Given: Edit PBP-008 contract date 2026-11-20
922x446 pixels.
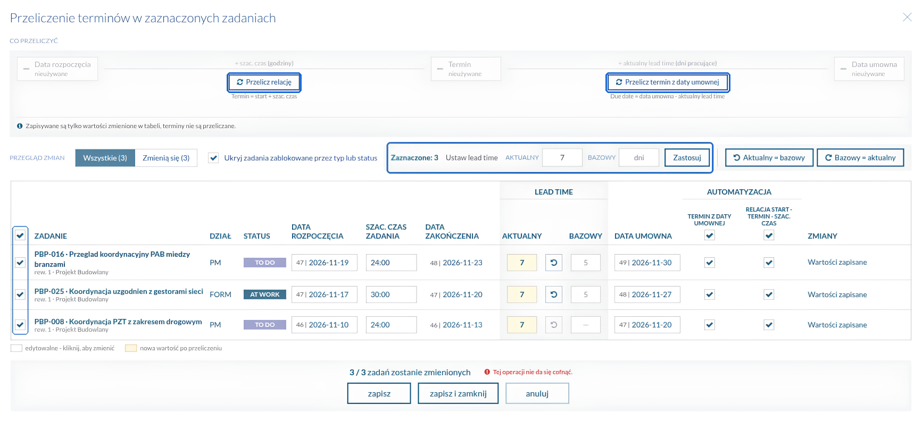Looking at the screenshot, I should point(647,325).
